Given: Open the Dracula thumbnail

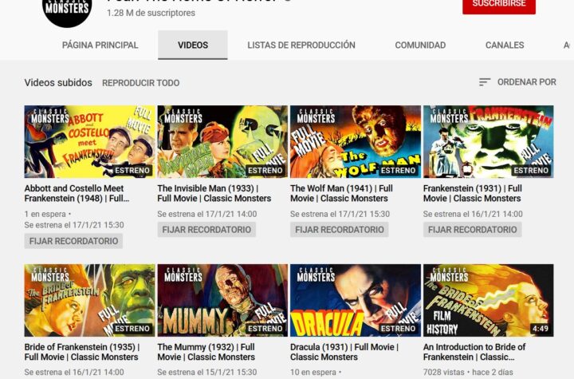Looking at the screenshot, I should (x=356, y=300).
